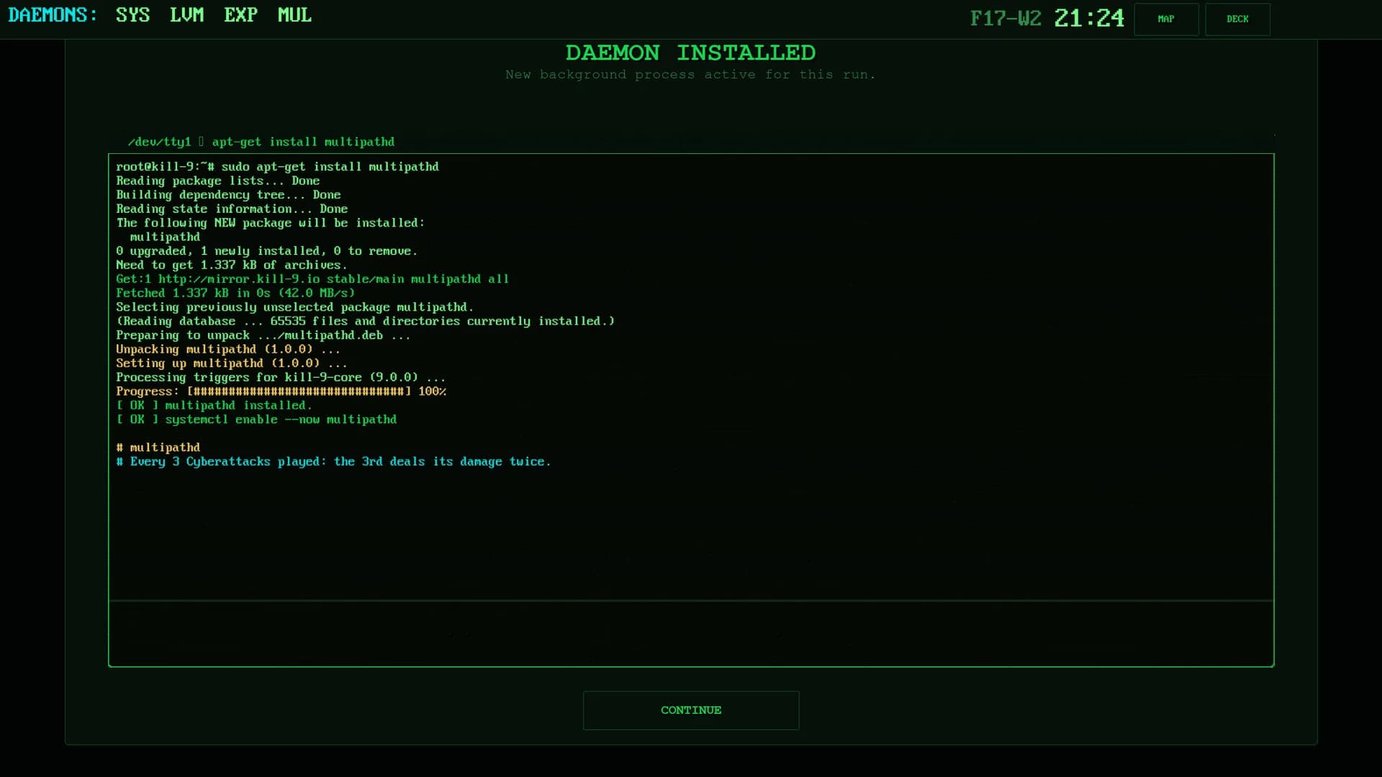Viewport: 1382px width, 777px height.
Task: Open the MAP view
Action: [x=1166, y=19]
